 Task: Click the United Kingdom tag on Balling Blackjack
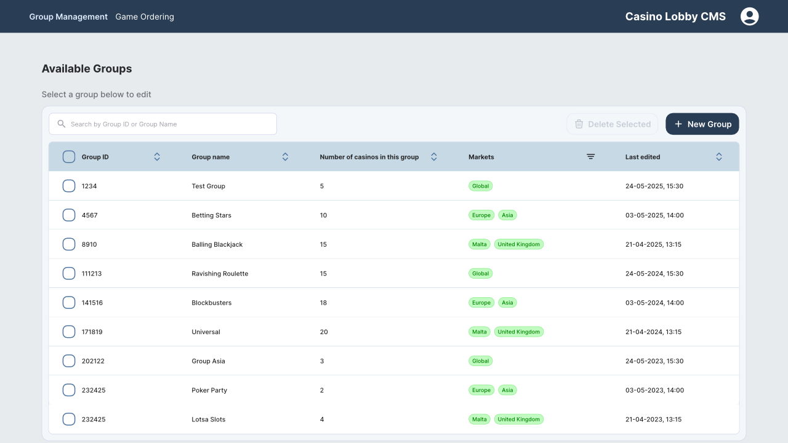[x=518, y=244]
